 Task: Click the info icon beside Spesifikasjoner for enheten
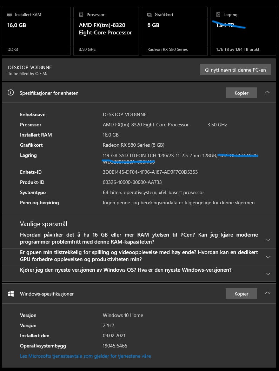(x=11, y=93)
